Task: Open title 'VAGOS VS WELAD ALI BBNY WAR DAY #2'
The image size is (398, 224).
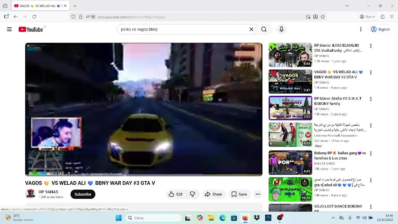Action: [x=338, y=74]
